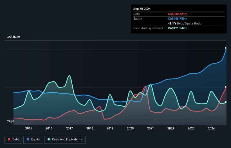The width and height of the screenshot is (231, 148).
Task: Click the CA$0 y-axis label
Action: pyautogui.click(x=10, y=121)
